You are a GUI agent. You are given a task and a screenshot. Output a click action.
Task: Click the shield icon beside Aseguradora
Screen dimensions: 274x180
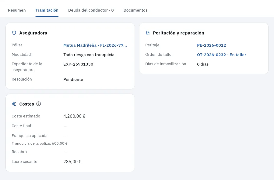[x=14, y=33]
